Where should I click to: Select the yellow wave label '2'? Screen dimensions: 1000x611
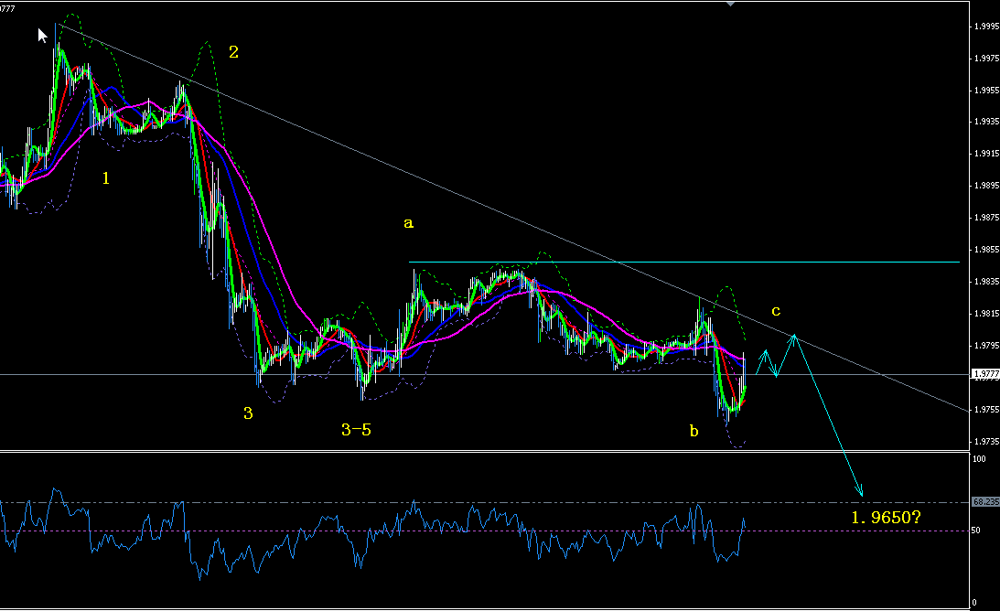pos(233,52)
